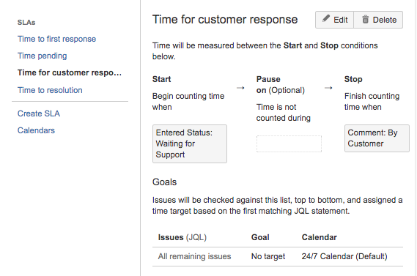Click the trash can icon on Delete
The height and width of the screenshot is (276, 417).
[x=366, y=19]
